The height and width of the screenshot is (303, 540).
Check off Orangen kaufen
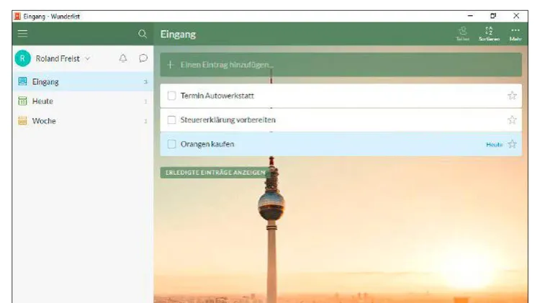click(171, 144)
